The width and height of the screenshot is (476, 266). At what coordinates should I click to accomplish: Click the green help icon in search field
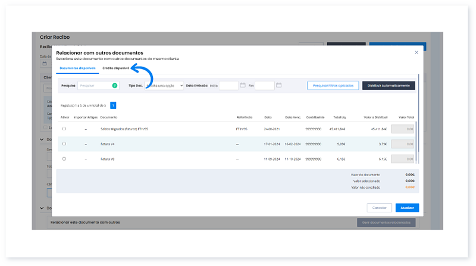click(115, 86)
